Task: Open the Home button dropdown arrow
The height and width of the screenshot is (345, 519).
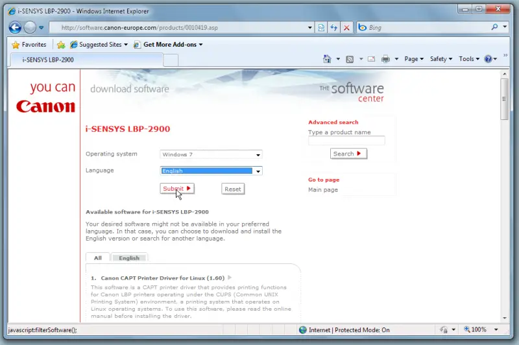Action: click(338, 59)
